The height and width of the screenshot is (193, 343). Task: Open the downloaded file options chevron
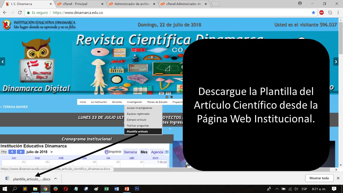click(55, 179)
